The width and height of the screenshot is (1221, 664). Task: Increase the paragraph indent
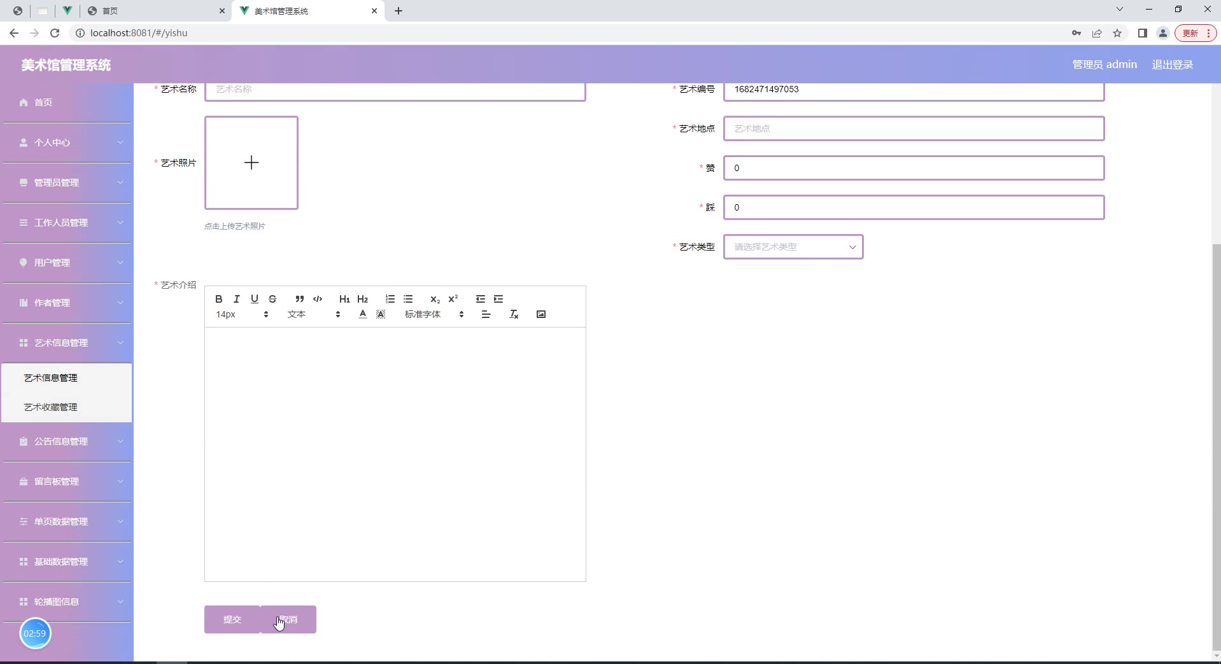click(x=498, y=299)
